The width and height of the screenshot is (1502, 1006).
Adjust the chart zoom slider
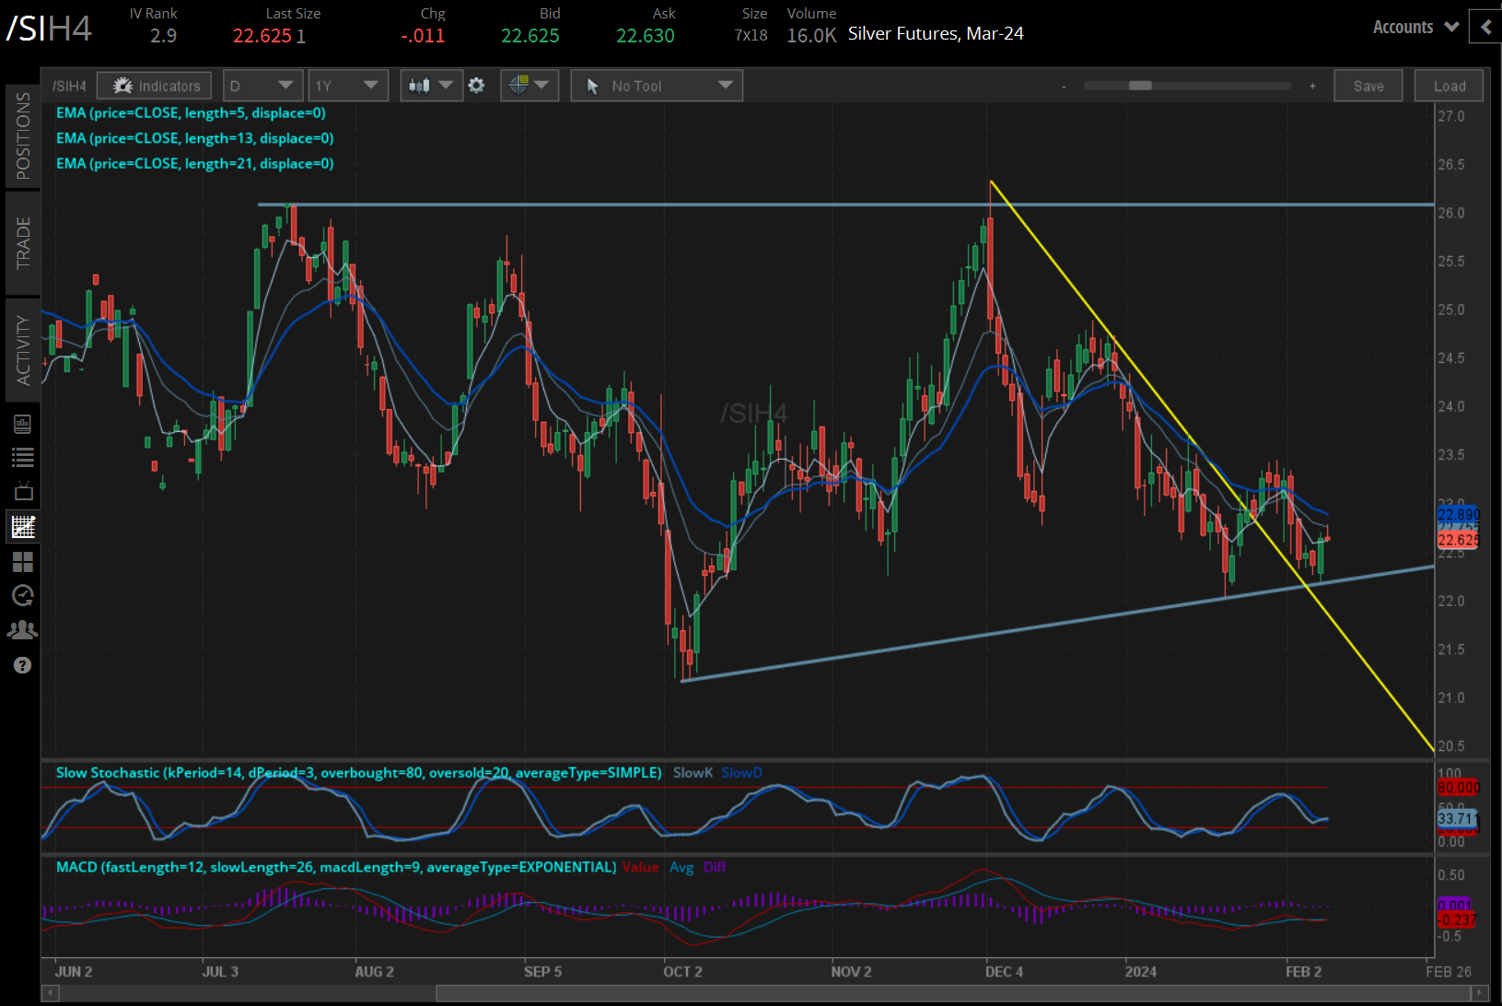point(1142,85)
